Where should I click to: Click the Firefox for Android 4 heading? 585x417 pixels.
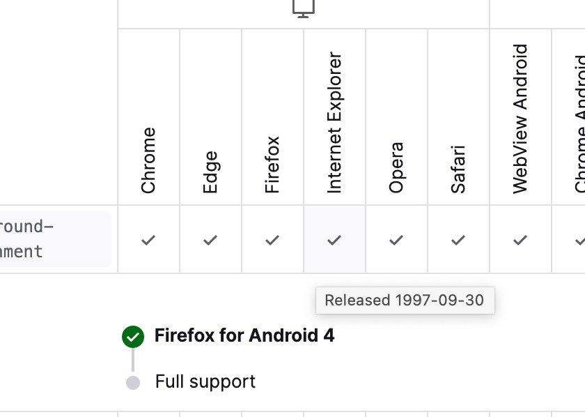click(244, 336)
